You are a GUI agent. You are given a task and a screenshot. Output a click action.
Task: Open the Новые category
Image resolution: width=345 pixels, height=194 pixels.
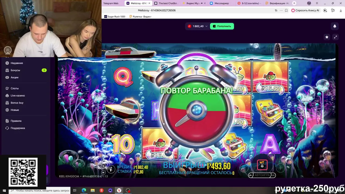click(x=15, y=110)
